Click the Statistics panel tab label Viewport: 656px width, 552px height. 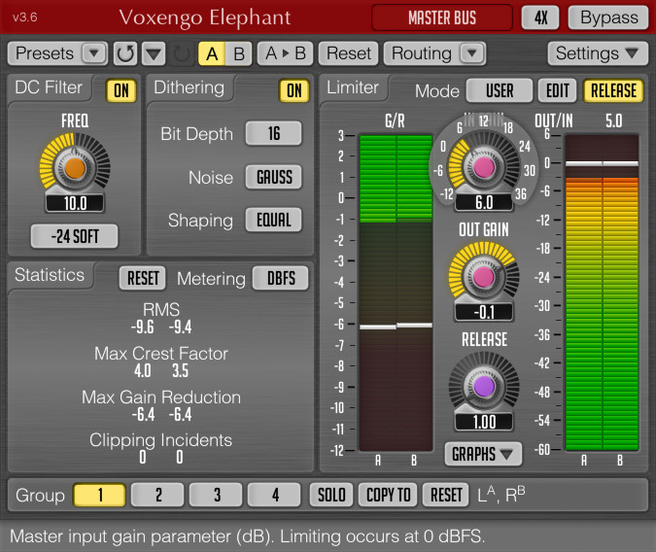click(50, 275)
